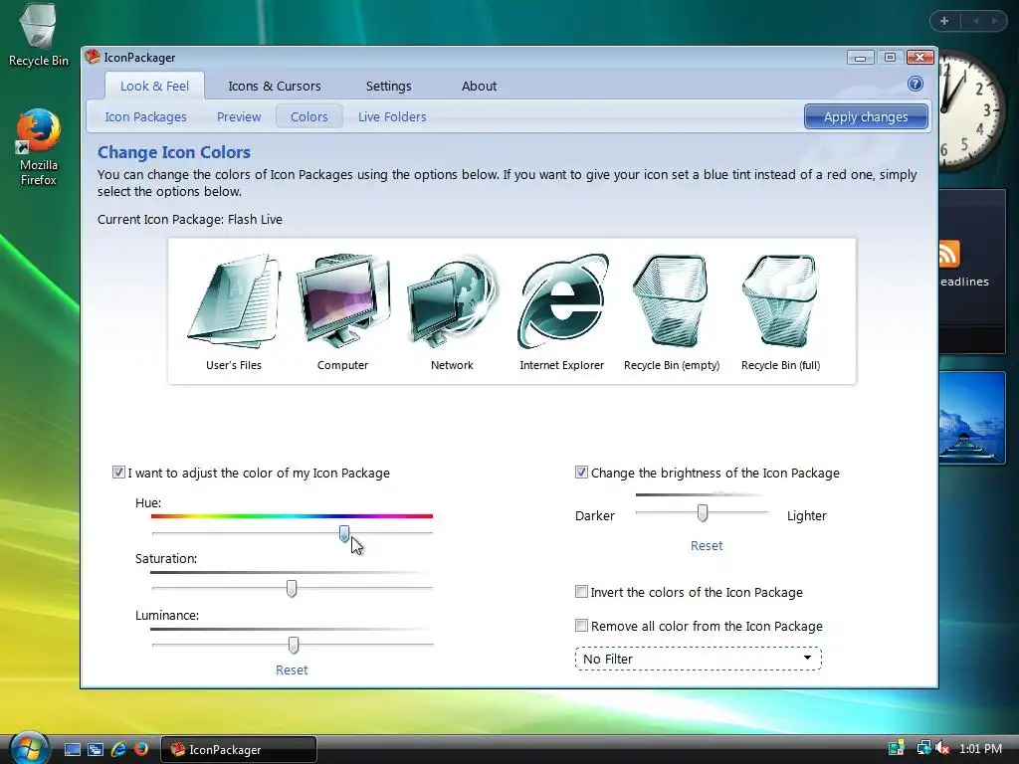This screenshot has width=1019, height=764.
Task: Open the IconPackager help icon
Action: [916, 84]
